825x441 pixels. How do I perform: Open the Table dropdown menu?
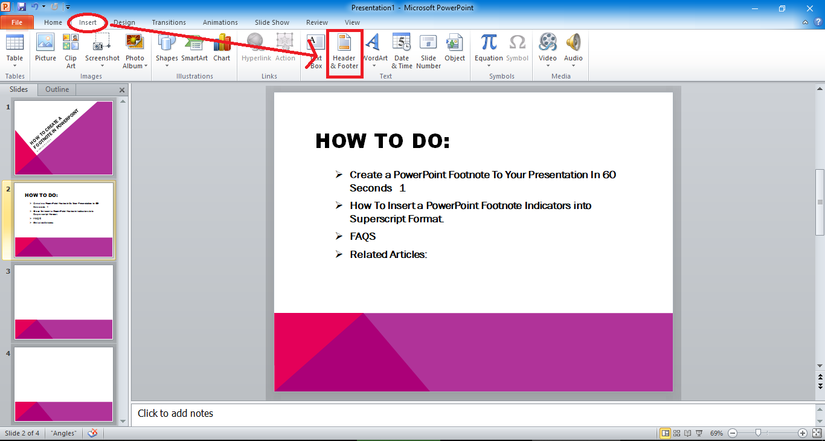tap(14, 66)
